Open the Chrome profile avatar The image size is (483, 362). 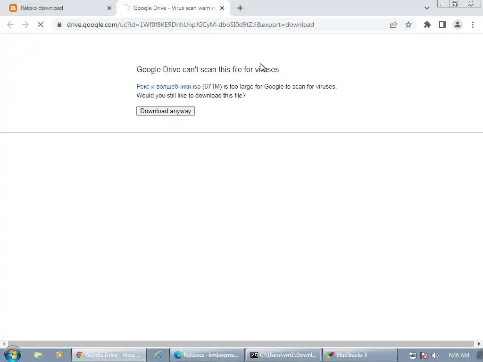tap(458, 25)
